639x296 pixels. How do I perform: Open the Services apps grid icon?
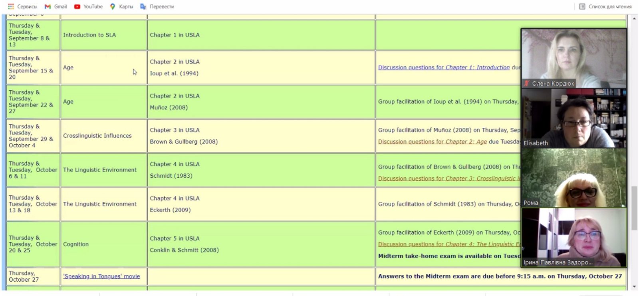11,6
